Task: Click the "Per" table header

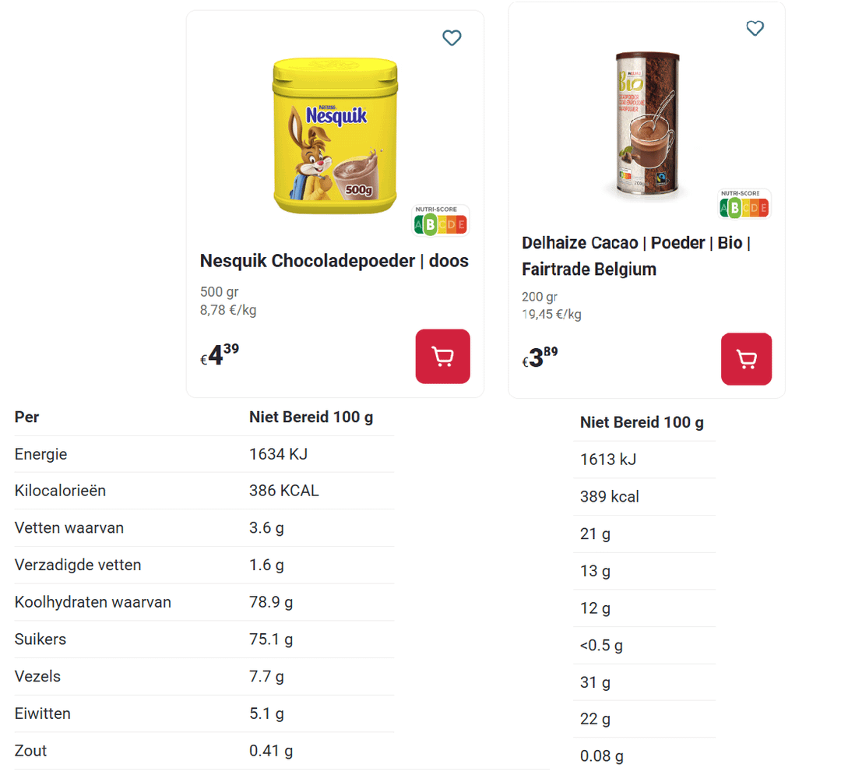Action: pyautogui.click(x=27, y=417)
